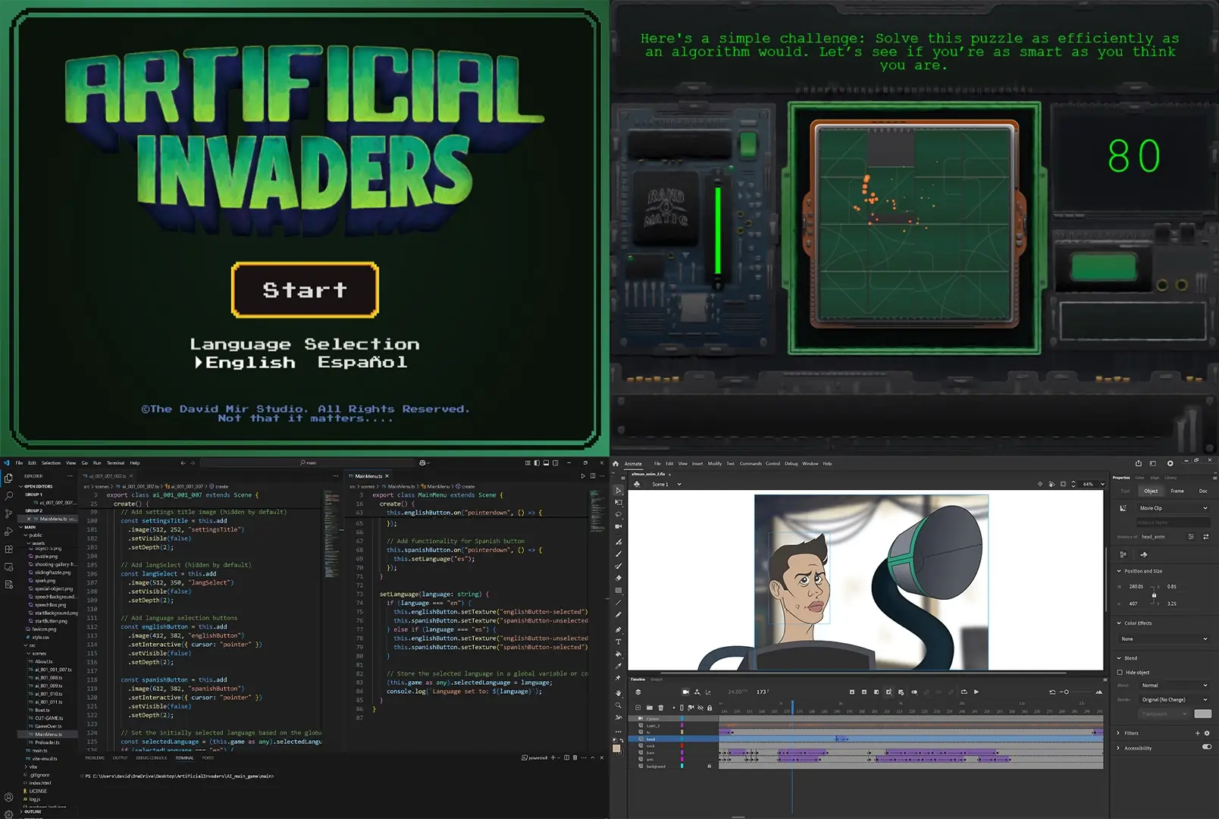Open the Modify menu in Animate
The height and width of the screenshot is (819, 1219).
[715, 463]
